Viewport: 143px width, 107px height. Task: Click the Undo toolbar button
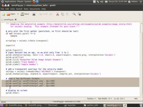[43, 14]
